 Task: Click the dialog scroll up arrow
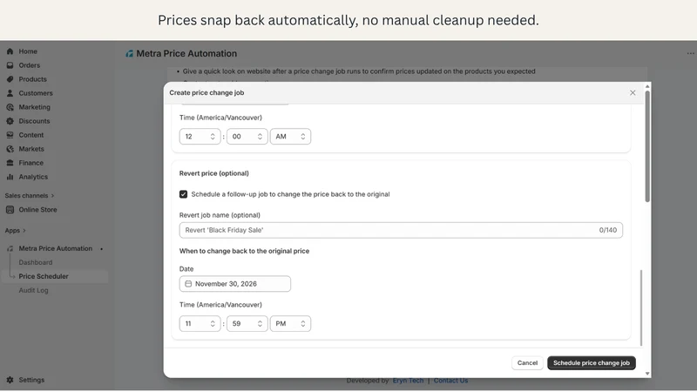pos(647,86)
